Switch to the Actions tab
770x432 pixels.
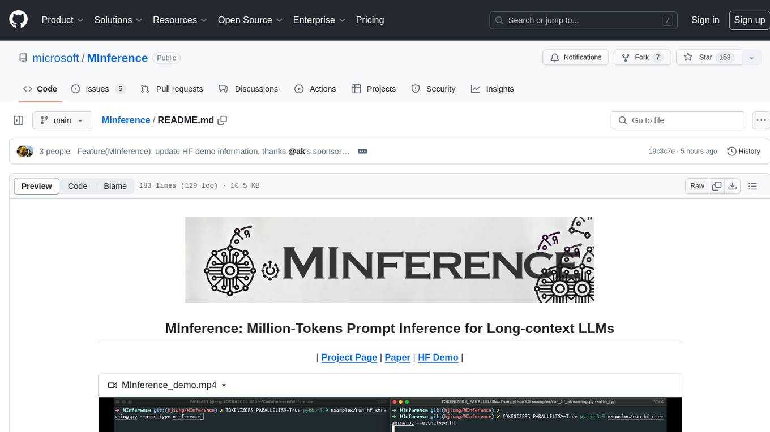[x=315, y=89]
